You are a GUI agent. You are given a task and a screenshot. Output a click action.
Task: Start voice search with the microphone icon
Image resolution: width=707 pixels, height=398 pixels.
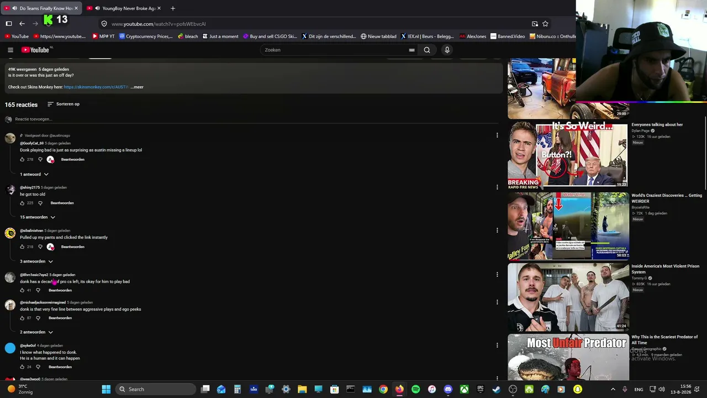(447, 50)
